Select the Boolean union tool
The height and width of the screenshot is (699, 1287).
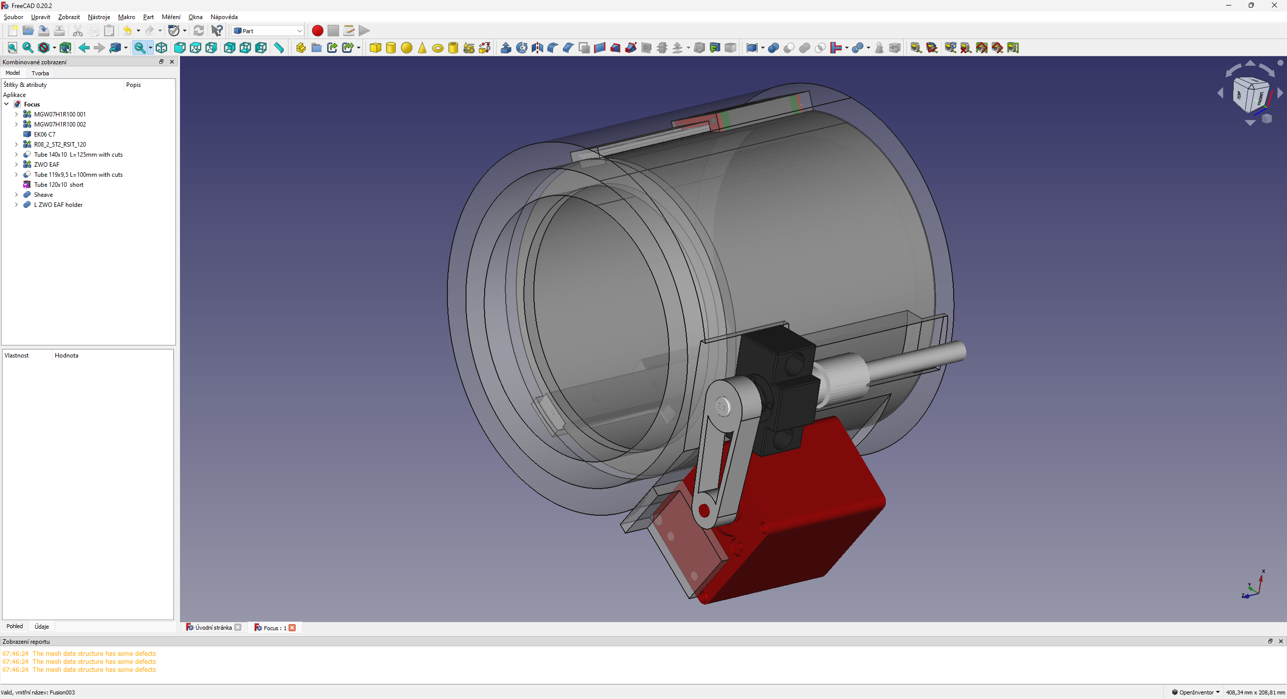tap(804, 48)
